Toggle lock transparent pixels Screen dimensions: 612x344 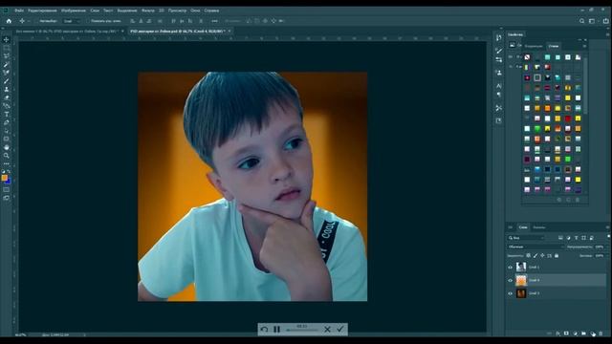tap(528, 256)
